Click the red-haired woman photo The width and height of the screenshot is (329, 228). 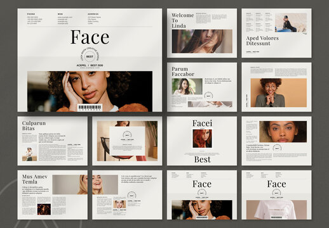coord(202,139)
